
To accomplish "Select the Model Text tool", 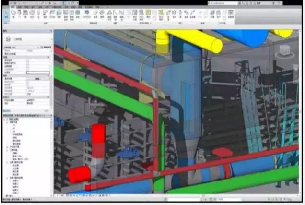I will (109, 15).
